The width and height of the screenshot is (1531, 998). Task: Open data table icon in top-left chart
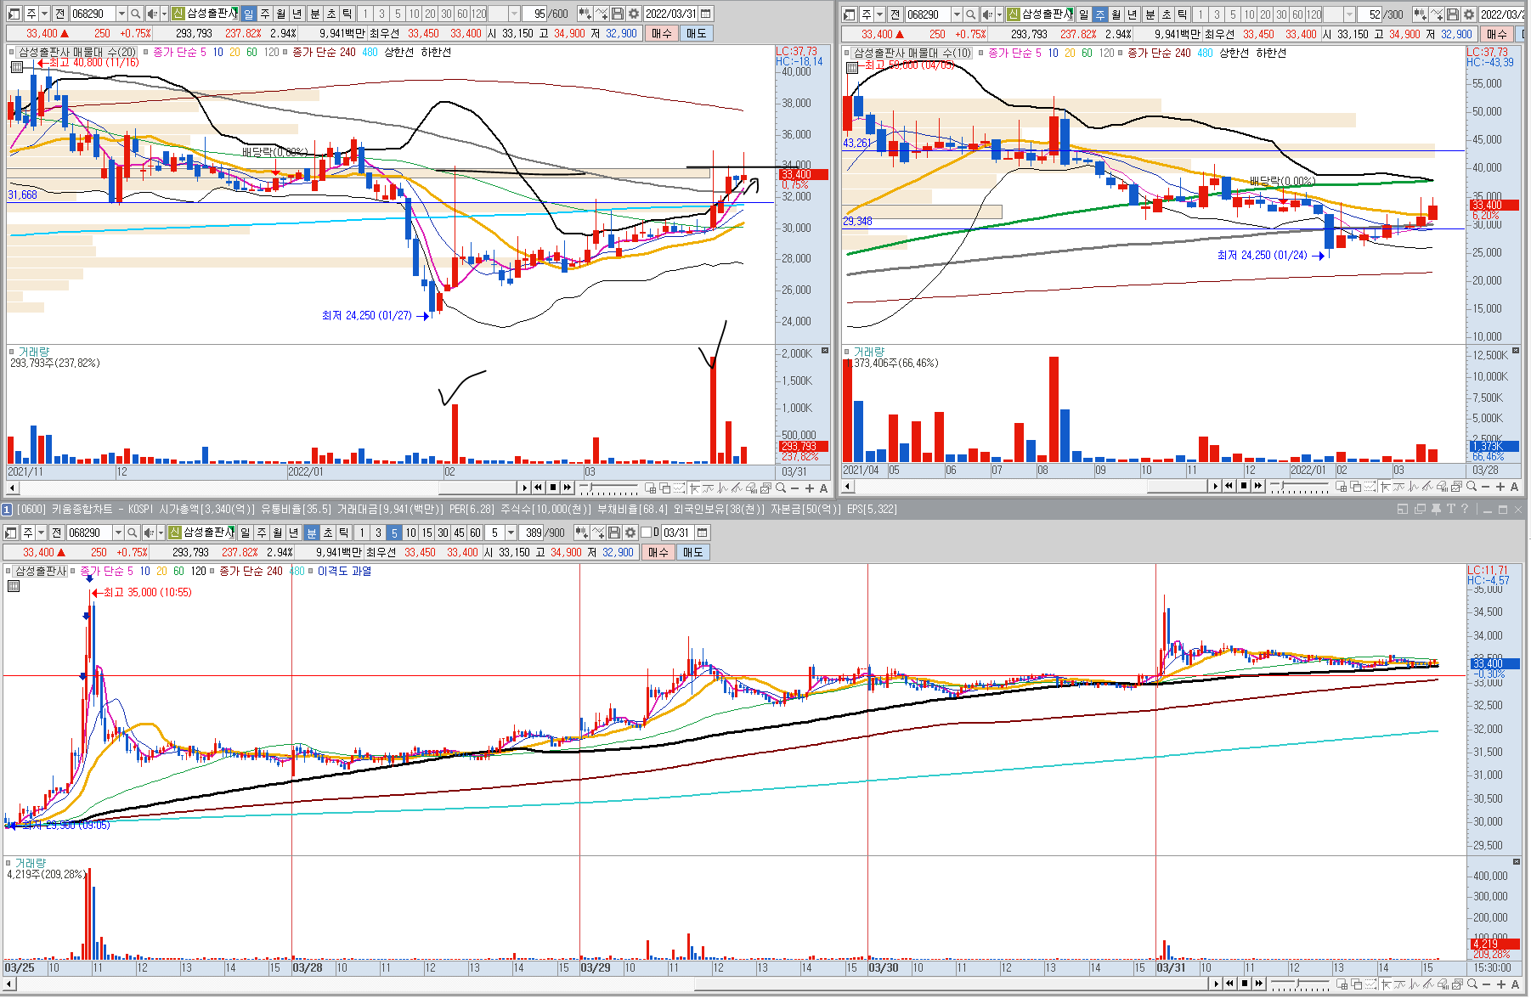(x=16, y=66)
